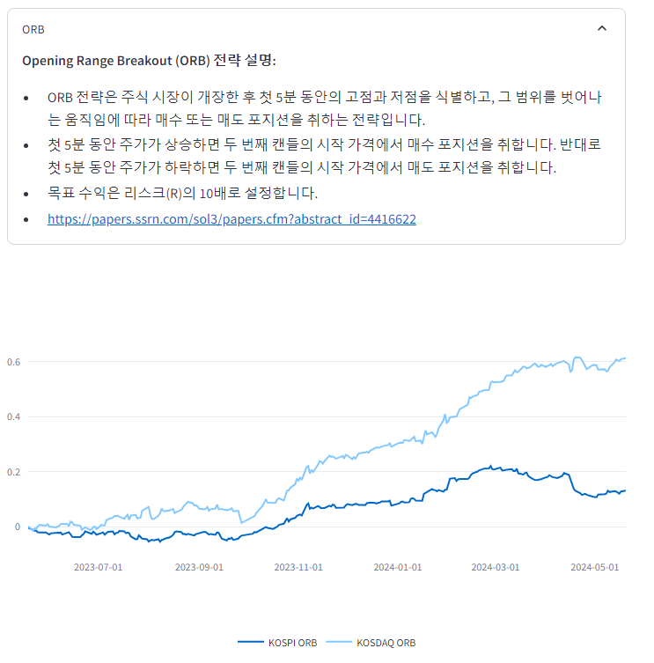This screenshot has width=654, height=663.
Task: Click the bullet about 목표 수익 10배
Action: click(x=182, y=193)
